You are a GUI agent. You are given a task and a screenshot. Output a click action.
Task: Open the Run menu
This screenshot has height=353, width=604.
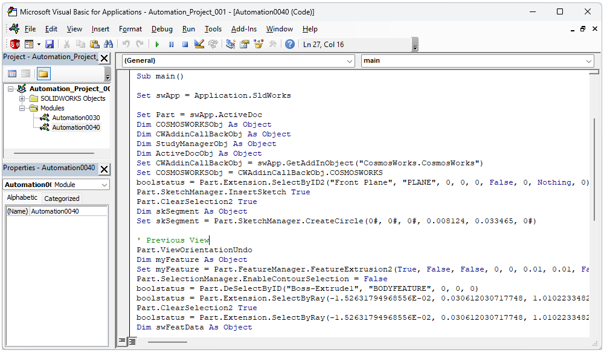188,29
